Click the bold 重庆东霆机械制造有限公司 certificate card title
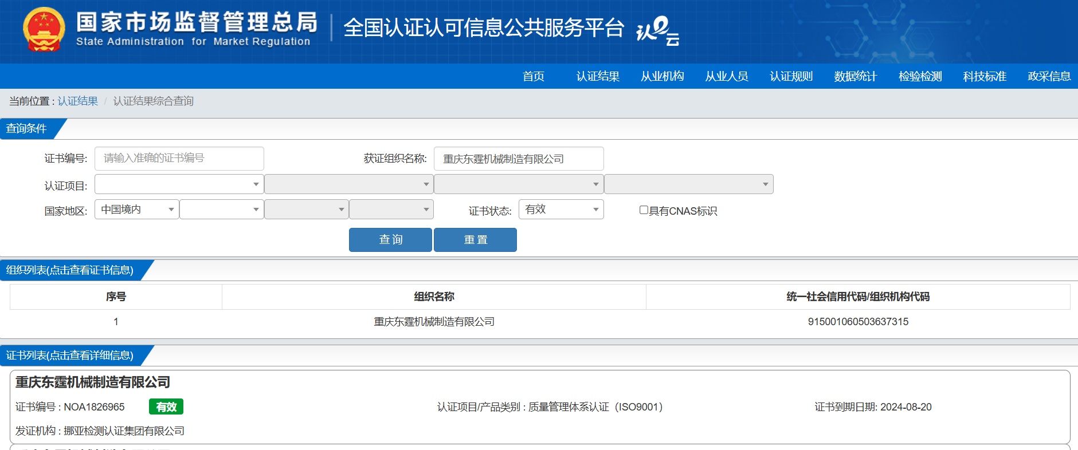The width and height of the screenshot is (1078, 450). [93, 382]
